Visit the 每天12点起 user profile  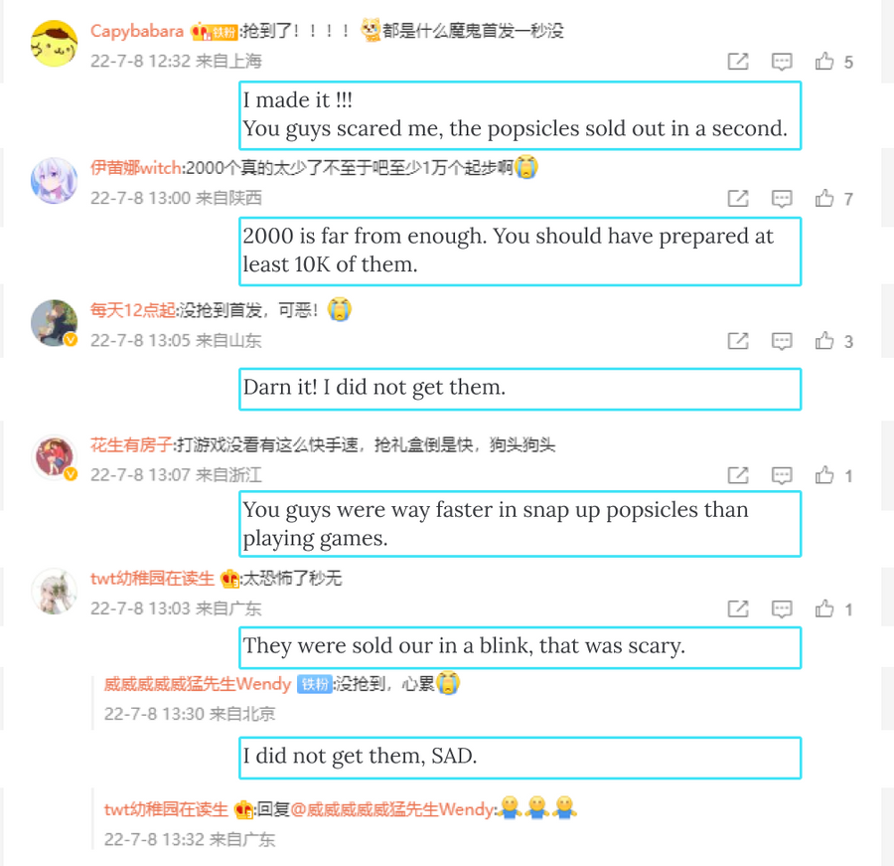132,310
